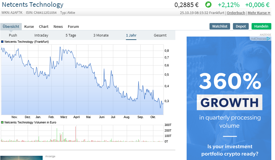Select the 5 Tage chart timeframe
The image size is (275, 160).
tap(71, 35)
